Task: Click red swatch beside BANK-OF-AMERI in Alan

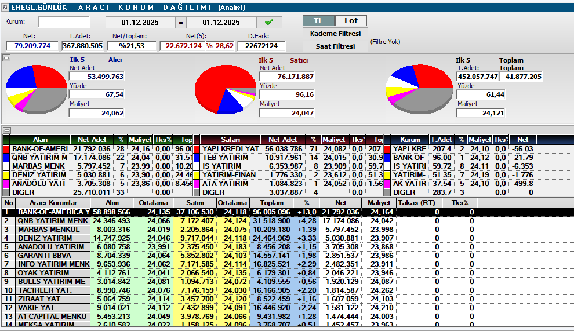Action: (7, 149)
